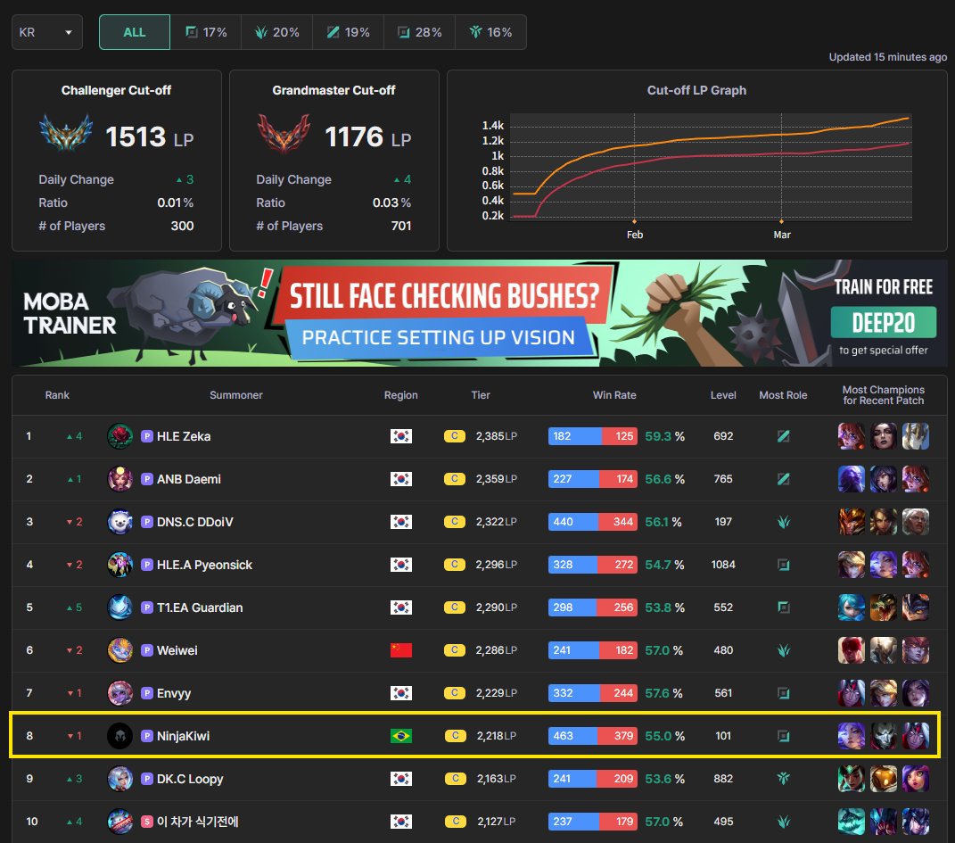955x843 pixels.
Task: Click the DEEP20 offer button
Action: [x=883, y=322]
